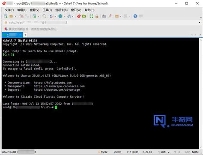Expand the address bar history dropdown arrow
Screen dimensions: 203x155
[x=200, y=23]
